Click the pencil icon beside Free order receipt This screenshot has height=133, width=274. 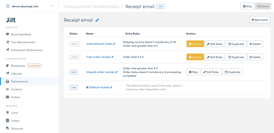point(113,57)
